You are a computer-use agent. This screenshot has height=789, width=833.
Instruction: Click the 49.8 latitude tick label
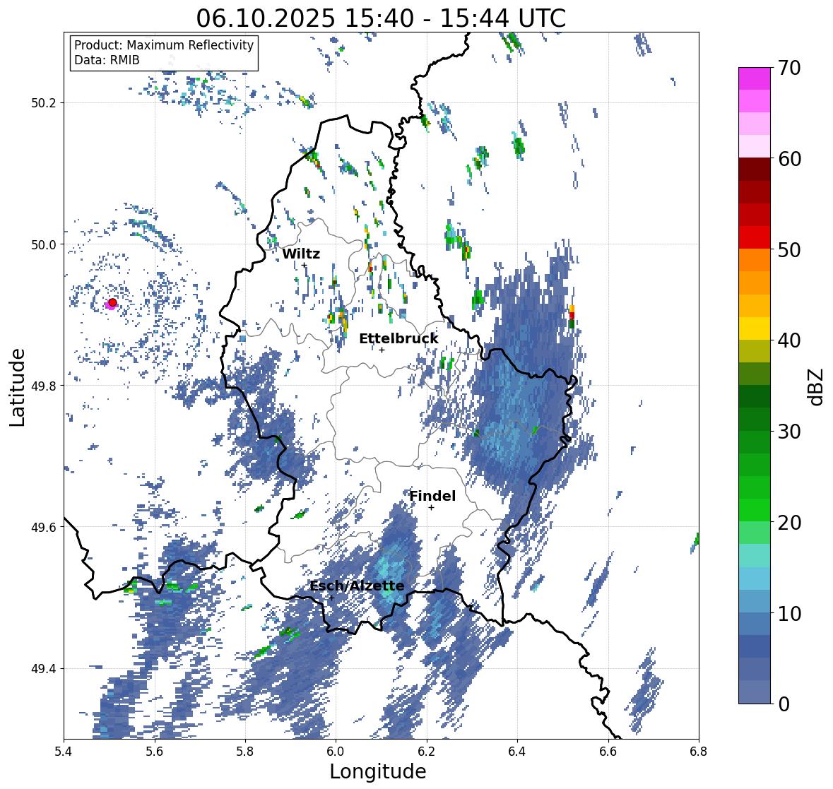coord(44,386)
